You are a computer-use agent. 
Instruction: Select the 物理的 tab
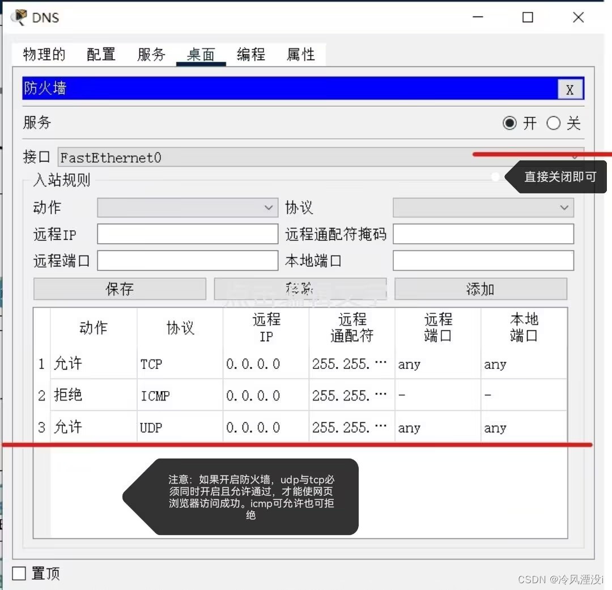[x=42, y=54]
